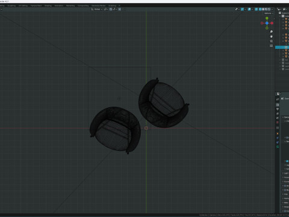Select the highlighted blue row in the Outliner
289x217 pixels.
(x=282, y=47)
